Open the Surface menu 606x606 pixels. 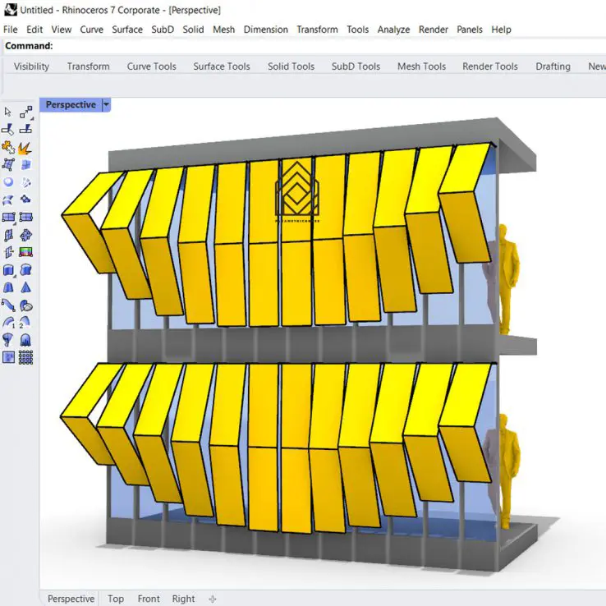(127, 30)
